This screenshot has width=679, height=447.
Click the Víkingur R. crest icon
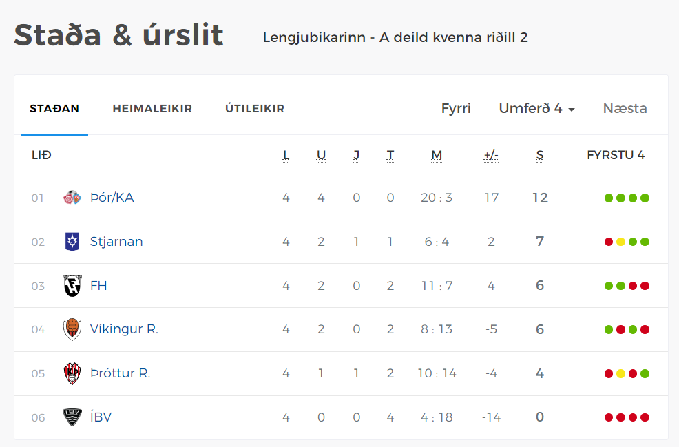click(72, 330)
